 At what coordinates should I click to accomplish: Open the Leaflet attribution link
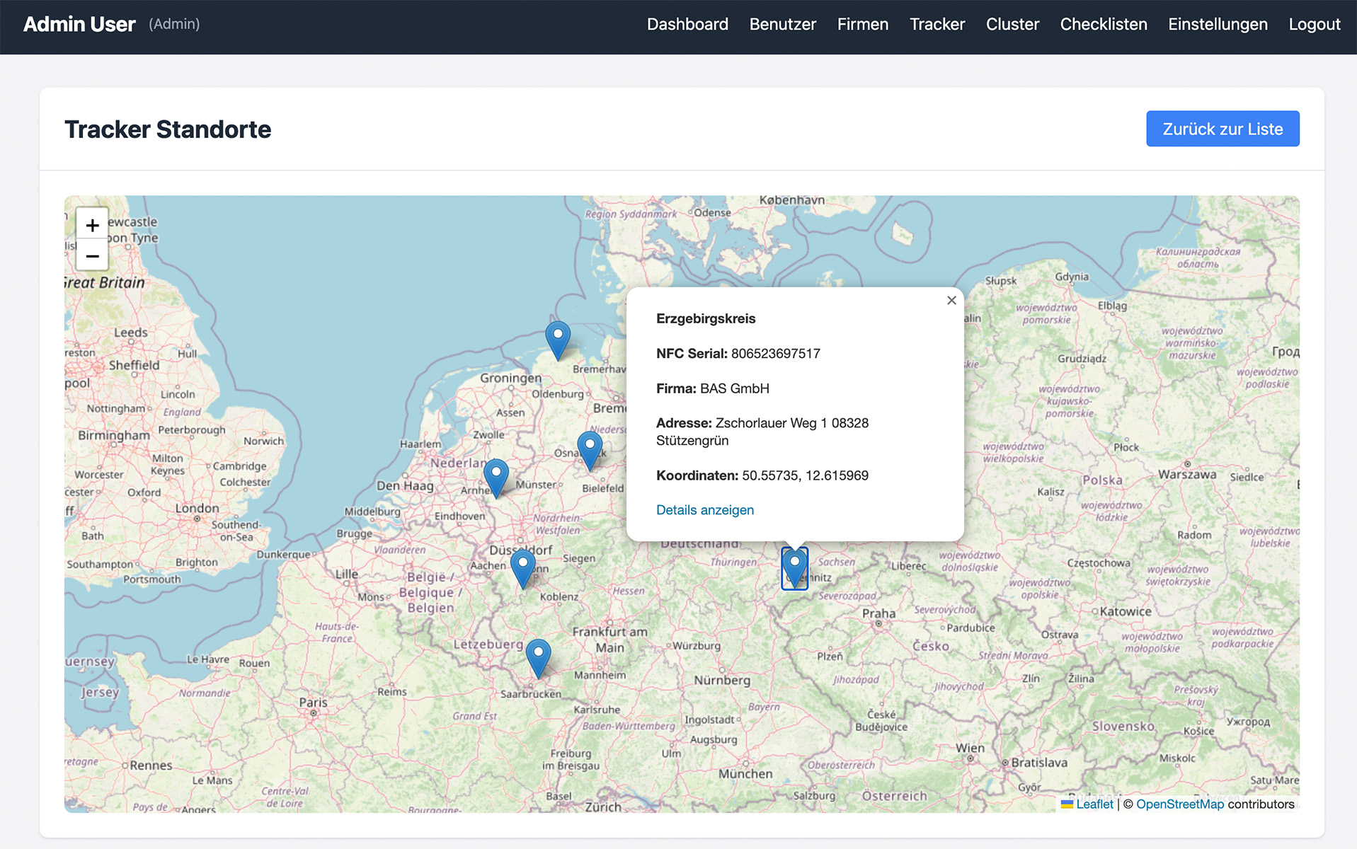1094,804
